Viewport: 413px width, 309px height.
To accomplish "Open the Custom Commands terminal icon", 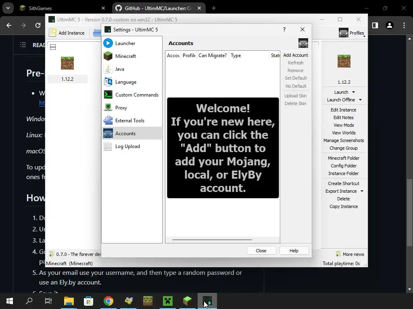I will pyautogui.click(x=108, y=95).
